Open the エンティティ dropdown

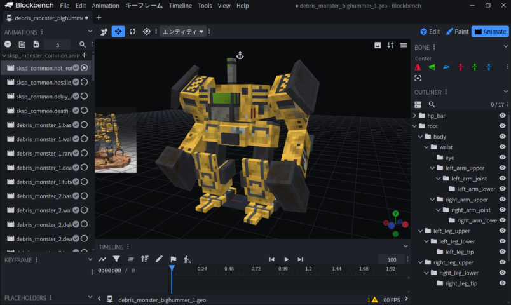coord(183,31)
